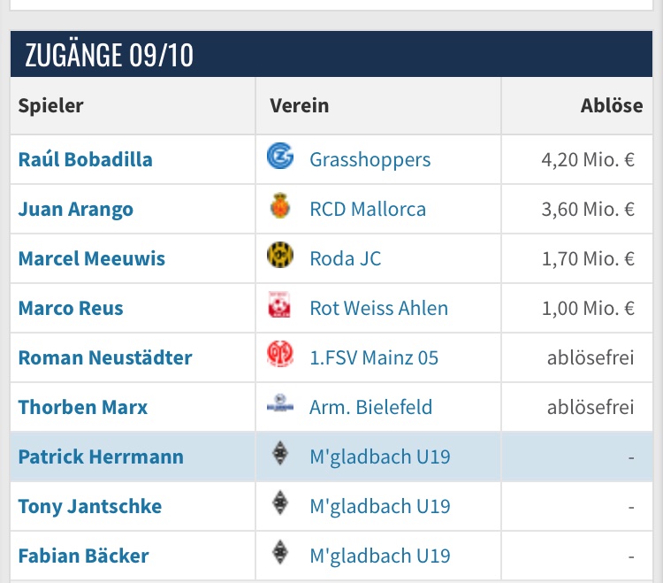Open Marcel Meeuwis player profile
This screenshot has width=663, height=583.
92,258
